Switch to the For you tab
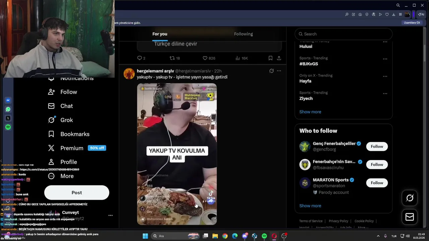429x241 pixels. [160, 34]
